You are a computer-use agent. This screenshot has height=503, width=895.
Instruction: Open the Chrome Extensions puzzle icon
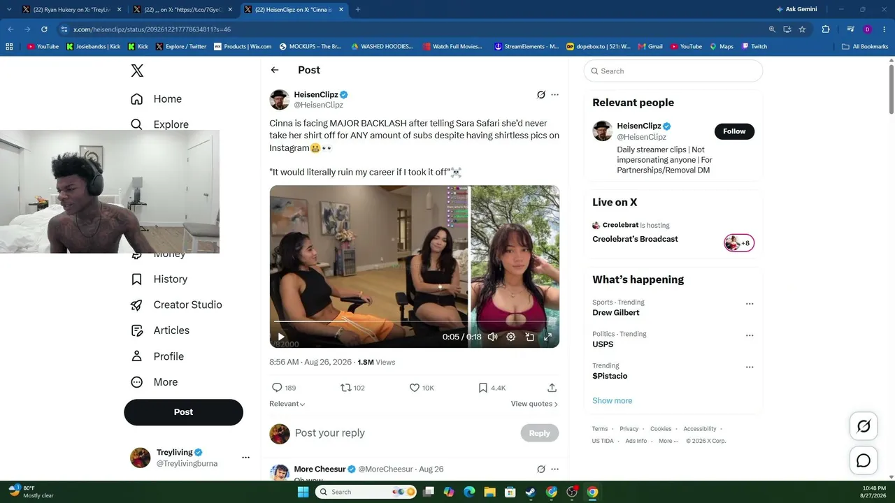click(x=826, y=29)
